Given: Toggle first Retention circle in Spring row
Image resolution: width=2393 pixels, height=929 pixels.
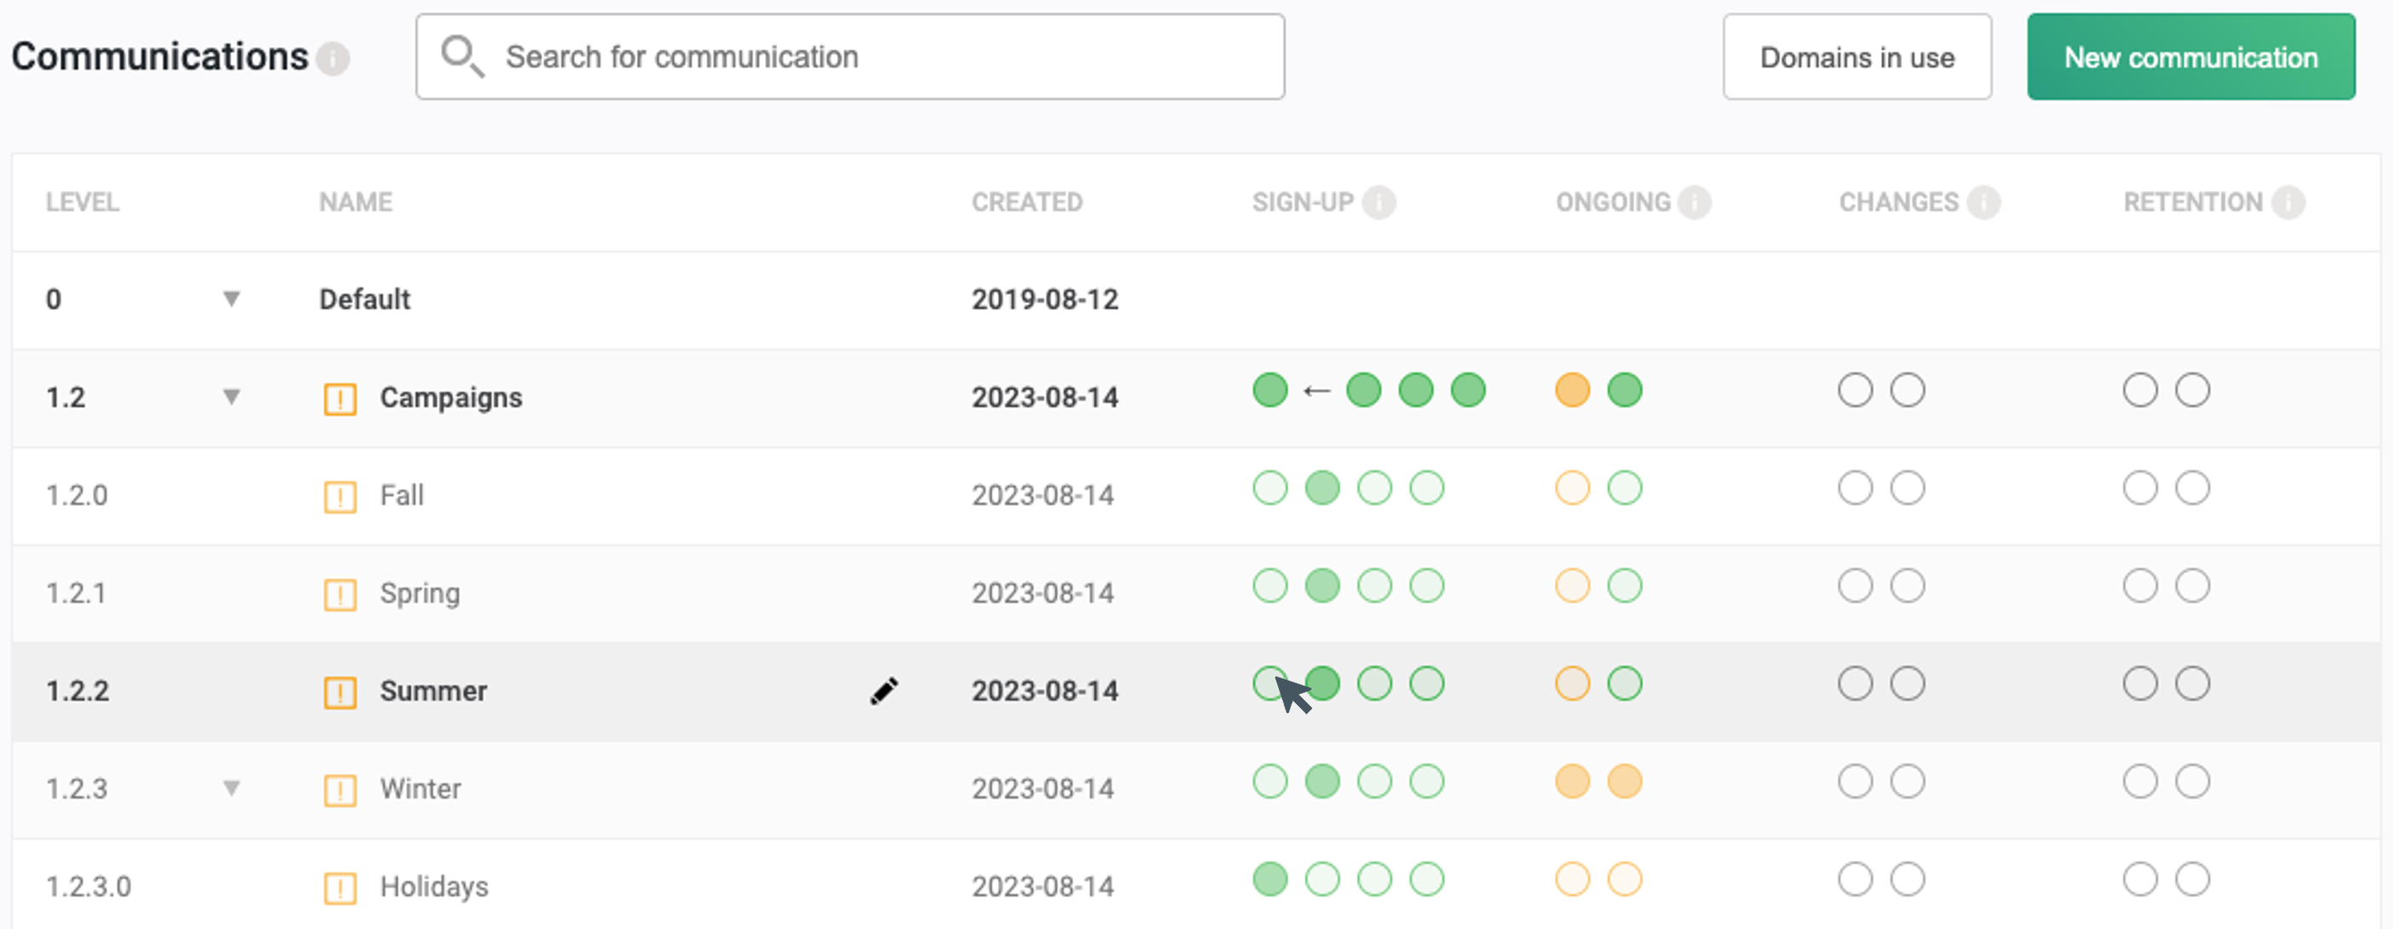Looking at the screenshot, I should (2140, 585).
